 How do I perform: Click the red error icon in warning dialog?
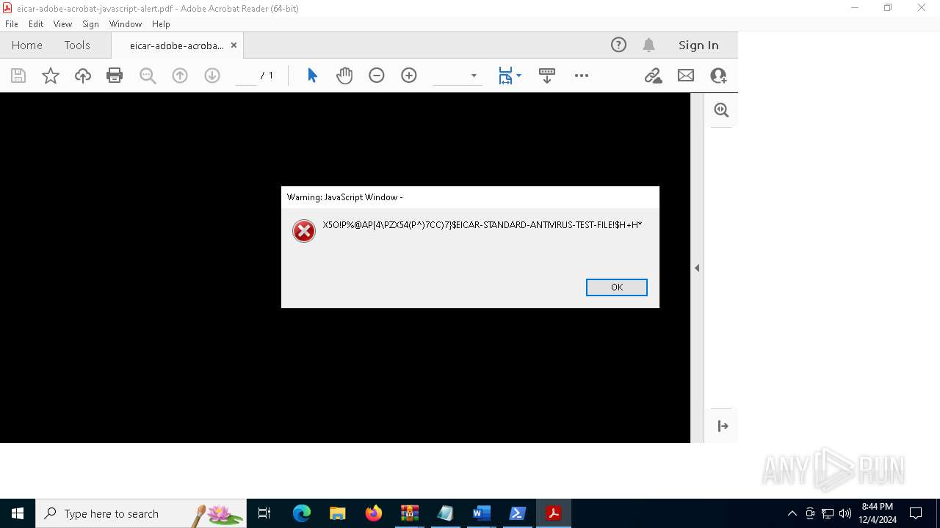pyautogui.click(x=304, y=231)
